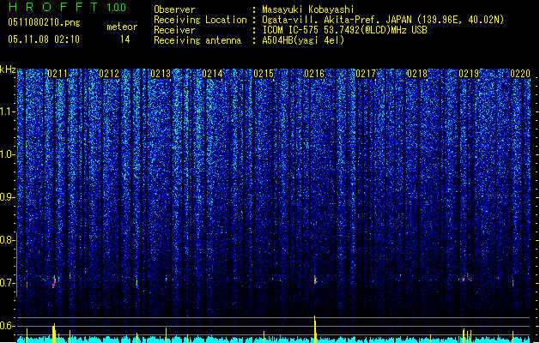Click the 1.0 kHz axis tick label

(8, 154)
